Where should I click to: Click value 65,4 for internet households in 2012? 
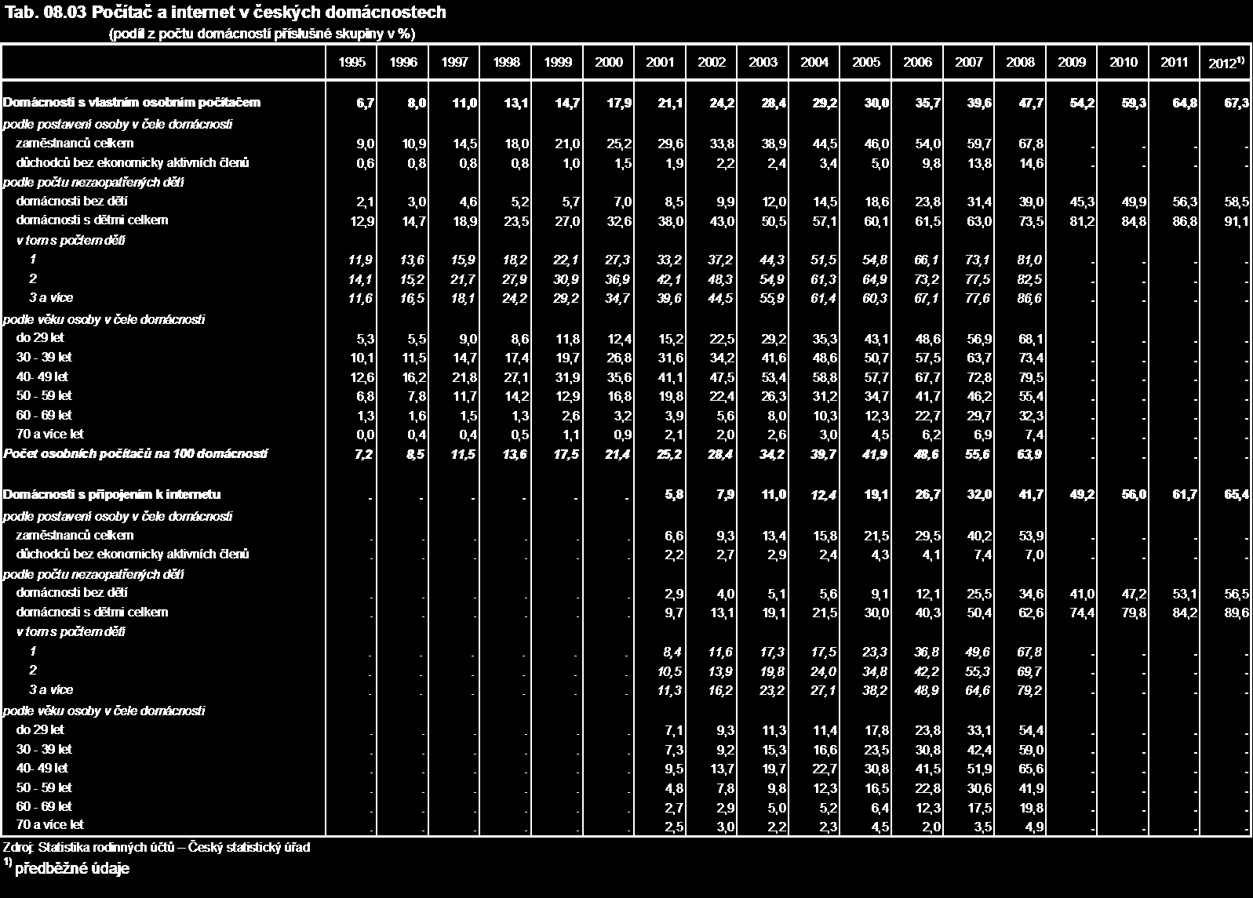click(1237, 496)
